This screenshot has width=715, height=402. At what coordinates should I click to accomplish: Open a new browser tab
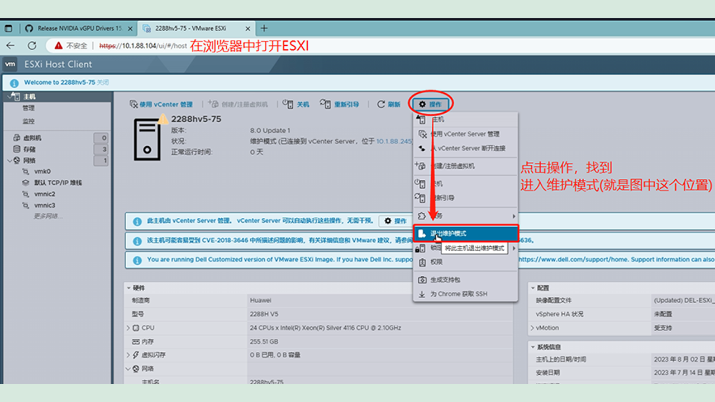[264, 28]
